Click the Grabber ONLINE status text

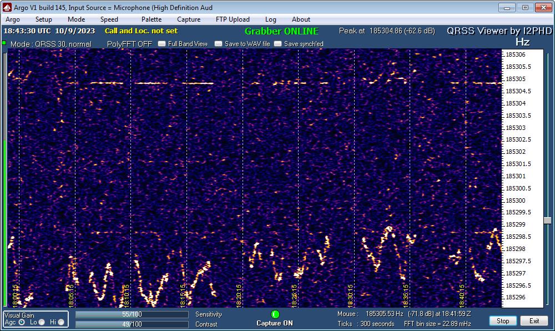pyautogui.click(x=282, y=31)
